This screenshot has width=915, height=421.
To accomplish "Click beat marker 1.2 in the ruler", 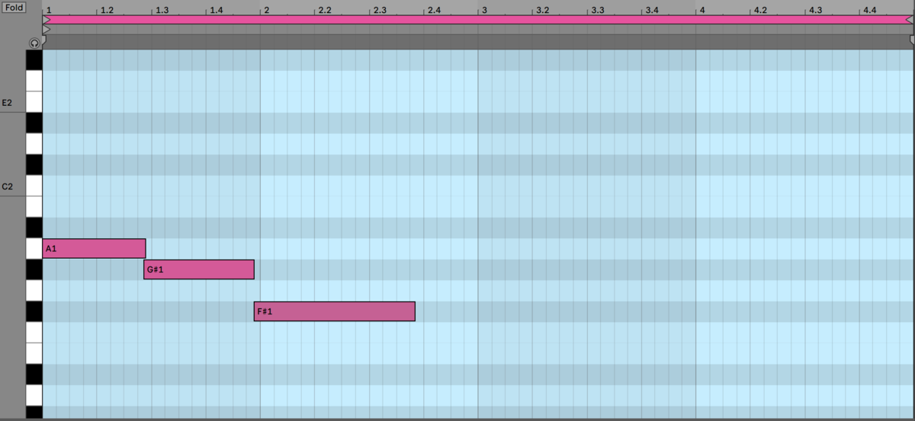I will tap(108, 11).
